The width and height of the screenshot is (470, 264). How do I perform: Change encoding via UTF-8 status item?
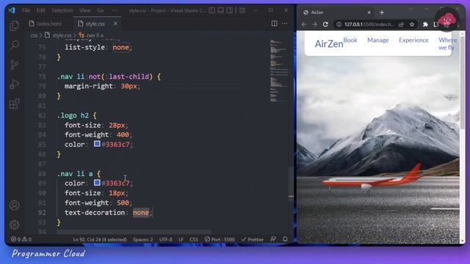click(x=165, y=240)
